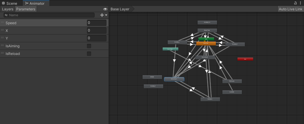The width and height of the screenshot is (304, 124).
Task: Click the Speed value field
Action: pyautogui.click(x=96, y=23)
